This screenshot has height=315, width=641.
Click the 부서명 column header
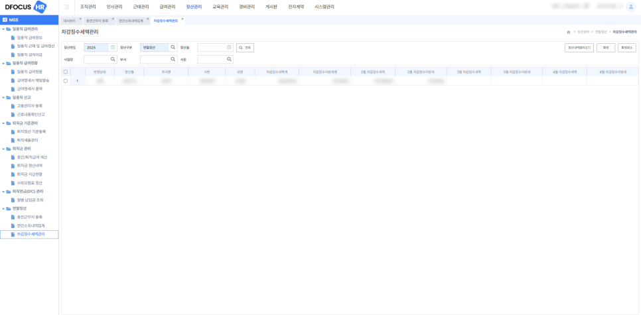[x=166, y=72]
